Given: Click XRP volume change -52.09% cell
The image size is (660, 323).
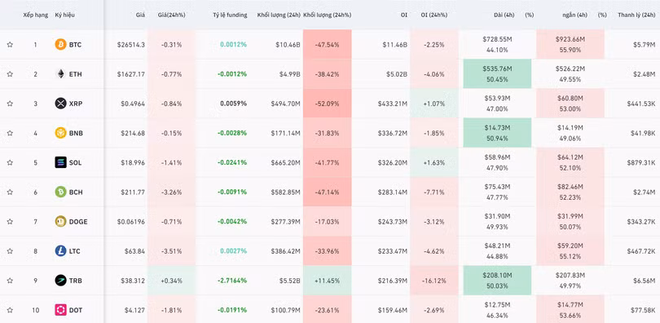Looking at the screenshot, I should tap(327, 104).
